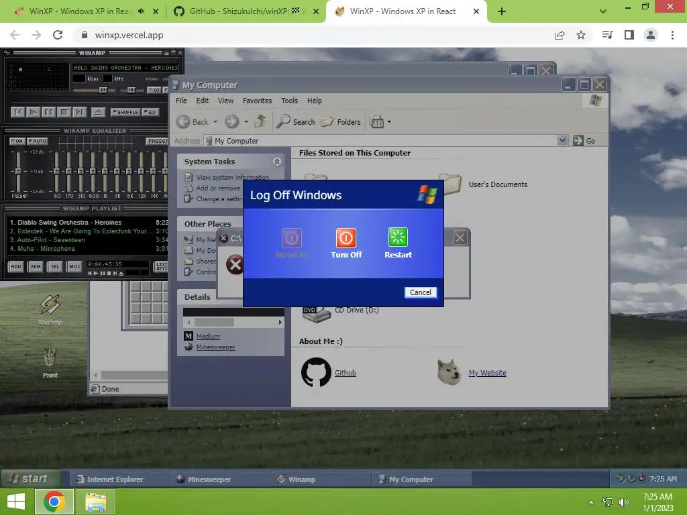Image resolution: width=687 pixels, height=515 pixels.
Task: Click the Back arrow in My Computer
Action: click(x=183, y=122)
